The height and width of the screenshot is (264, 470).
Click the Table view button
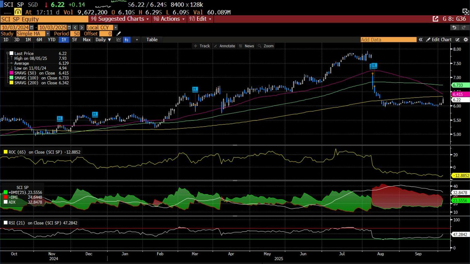click(152, 40)
